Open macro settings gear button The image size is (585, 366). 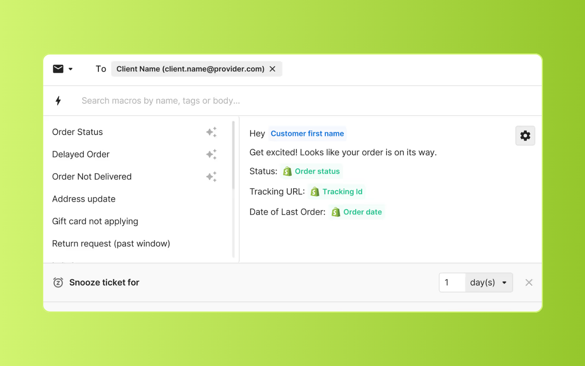(525, 136)
